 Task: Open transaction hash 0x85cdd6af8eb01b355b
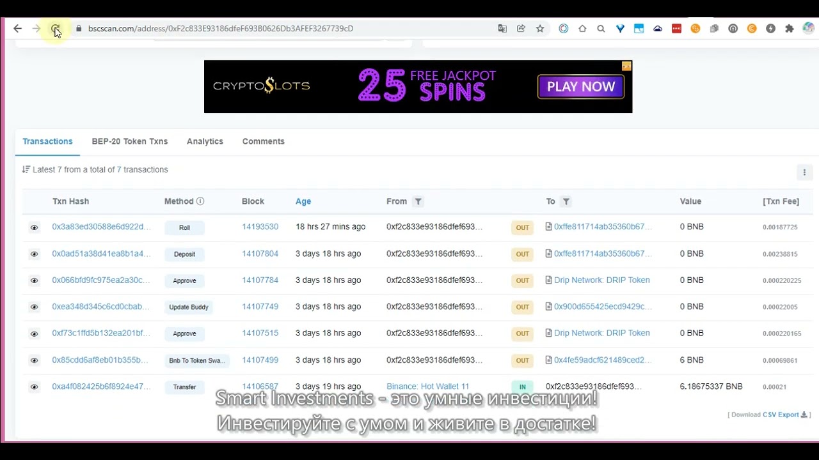pyautogui.click(x=100, y=360)
